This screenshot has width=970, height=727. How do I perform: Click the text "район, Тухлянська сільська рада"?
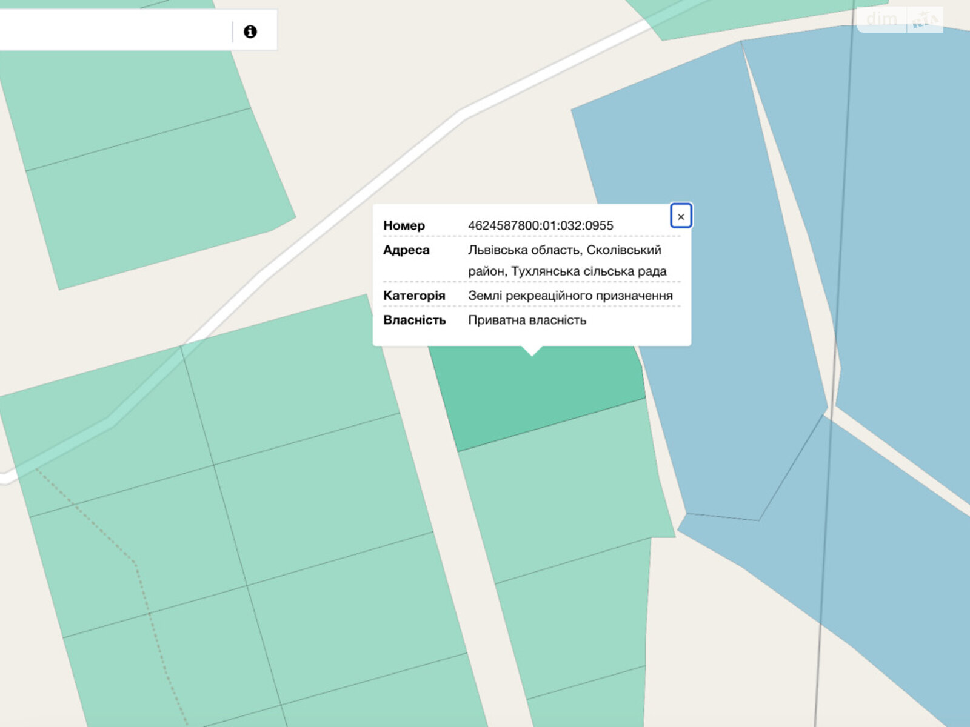point(567,271)
